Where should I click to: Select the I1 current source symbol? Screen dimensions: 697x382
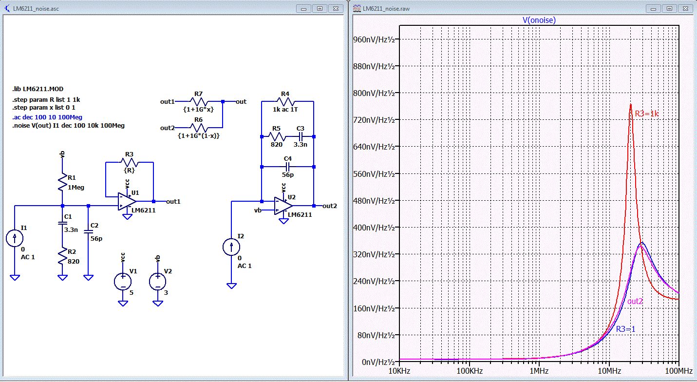pyautogui.click(x=15, y=238)
